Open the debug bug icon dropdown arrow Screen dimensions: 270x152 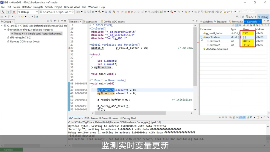[168, 12]
